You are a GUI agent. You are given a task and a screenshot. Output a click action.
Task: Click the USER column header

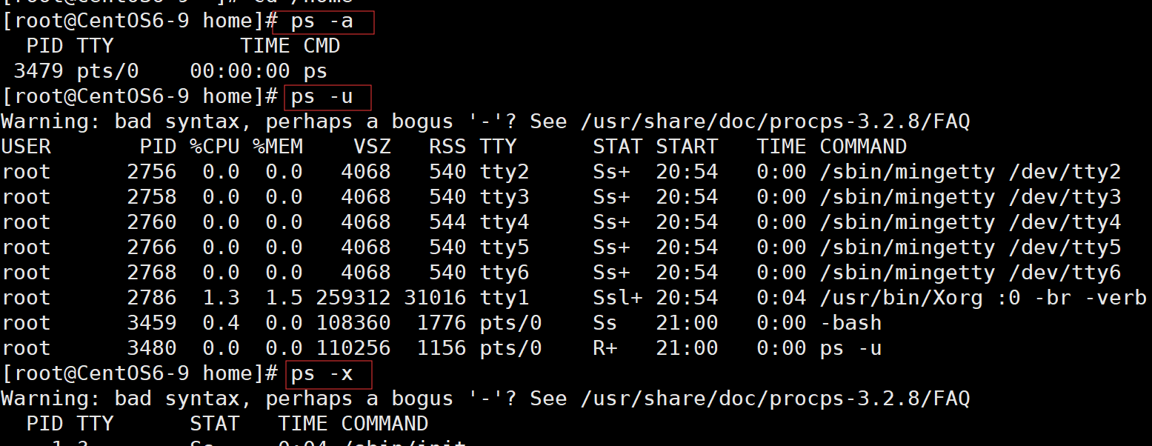click(x=26, y=147)
